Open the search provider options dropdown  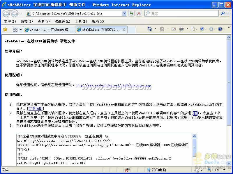pos(228,13)
